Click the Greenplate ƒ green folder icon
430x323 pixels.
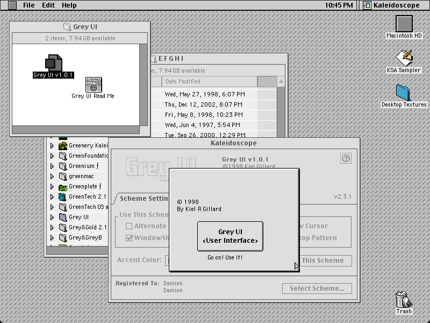pos(63,187)
